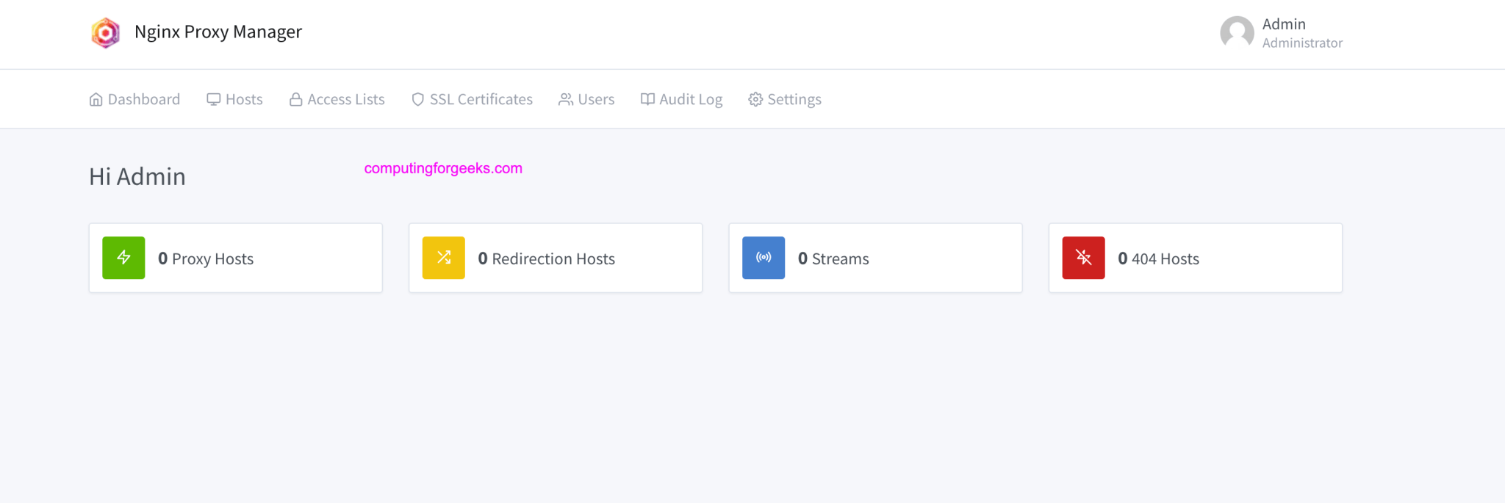
Task: Click the Nginx Proxy Manager logo icon
Action: [x=106, y=33]
